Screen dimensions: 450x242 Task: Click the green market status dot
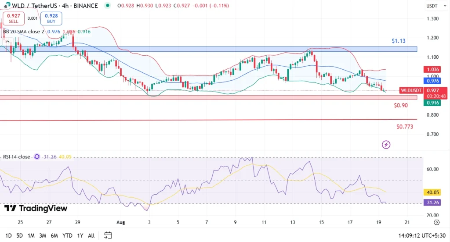pos(108,6)
